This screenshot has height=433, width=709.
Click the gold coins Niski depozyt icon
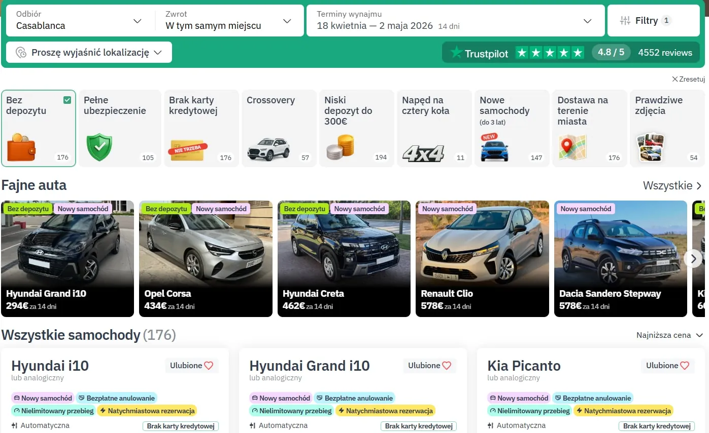(x=340, y=147)
